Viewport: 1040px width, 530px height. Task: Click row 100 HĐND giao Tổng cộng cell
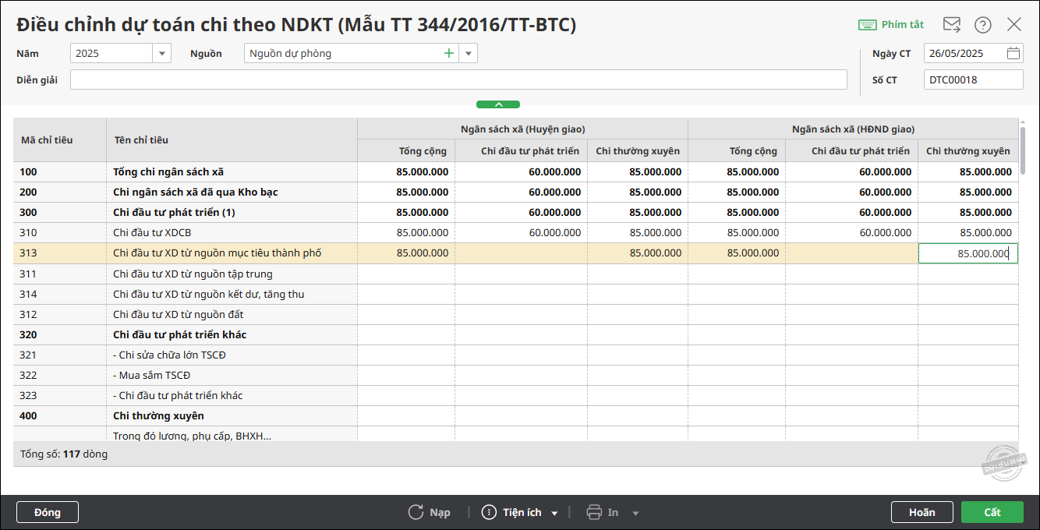[x=737, y=171]
